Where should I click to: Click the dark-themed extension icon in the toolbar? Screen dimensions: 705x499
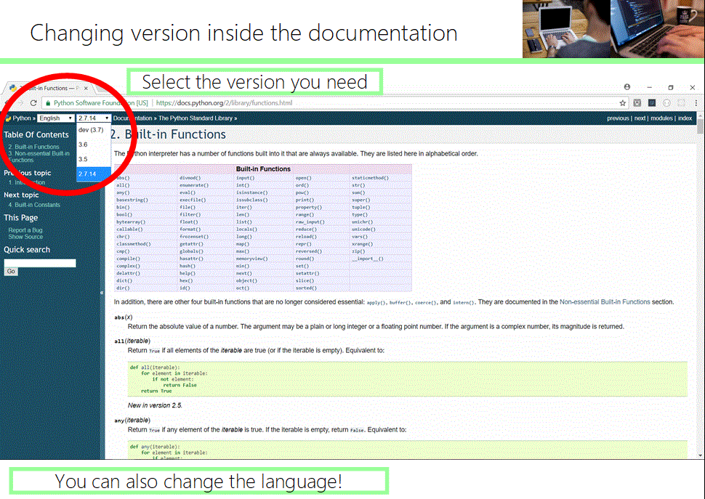(x=652, y=103)
